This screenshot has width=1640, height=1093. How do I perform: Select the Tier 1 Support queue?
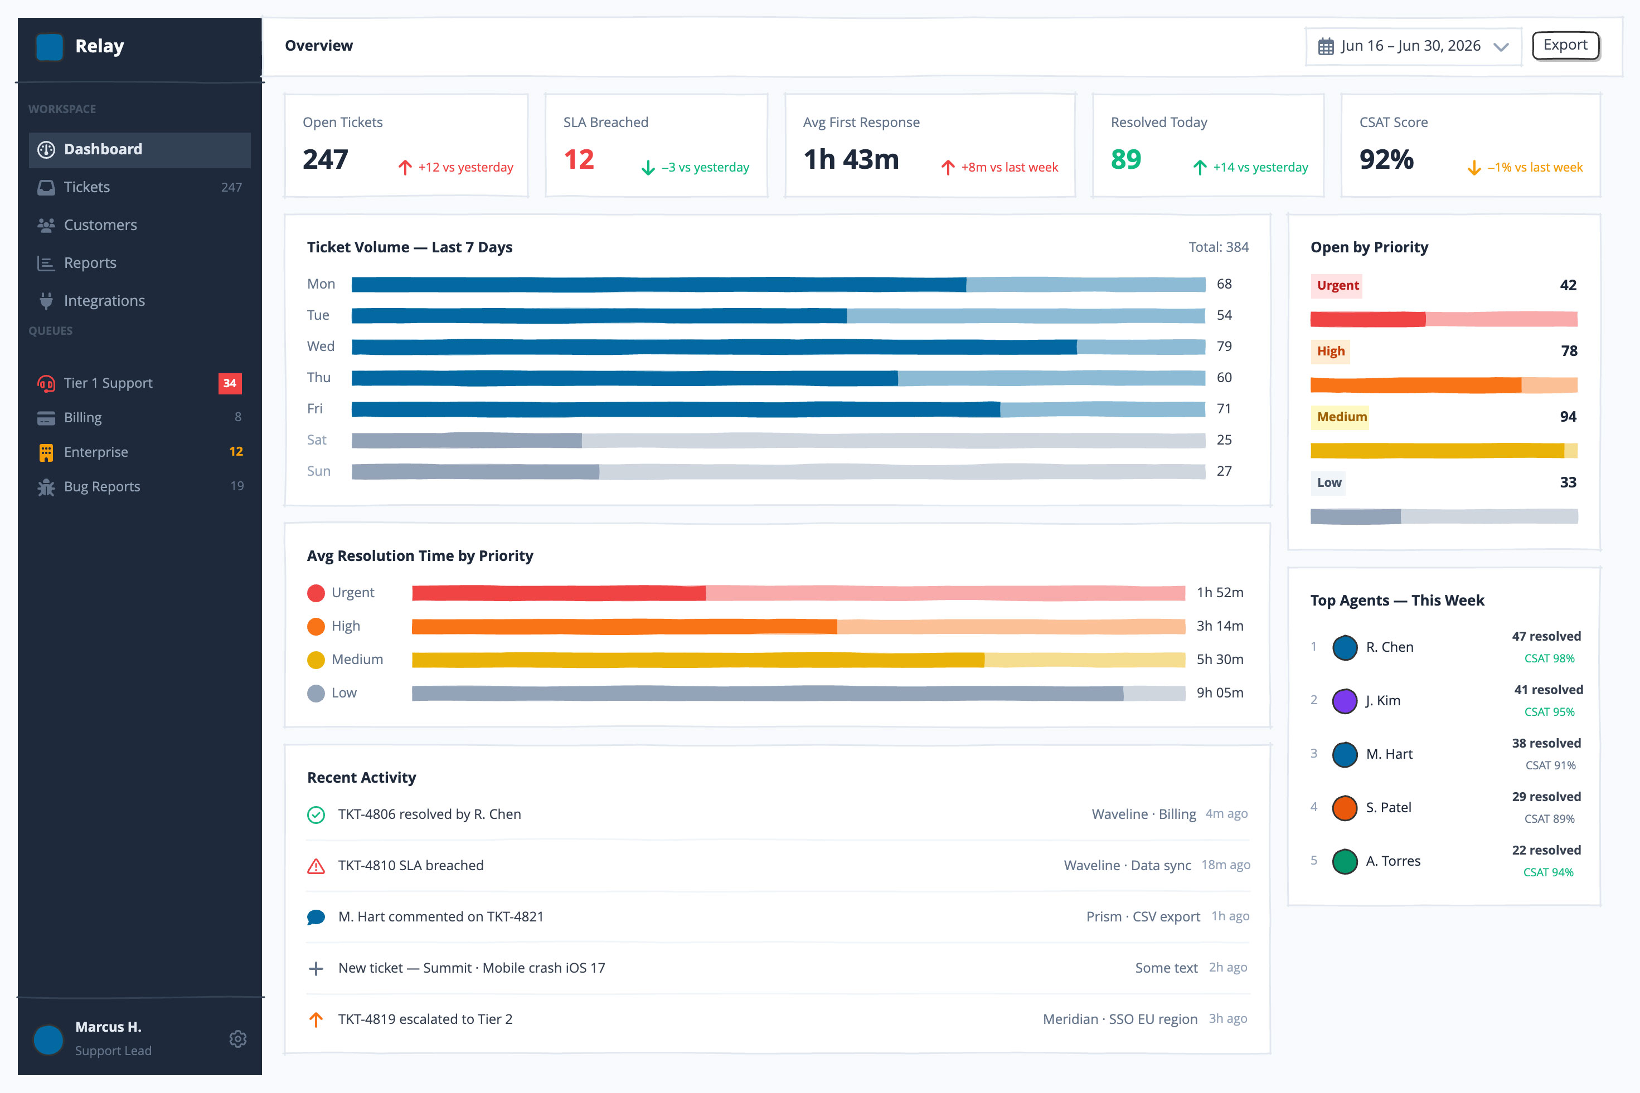[139, 383]
